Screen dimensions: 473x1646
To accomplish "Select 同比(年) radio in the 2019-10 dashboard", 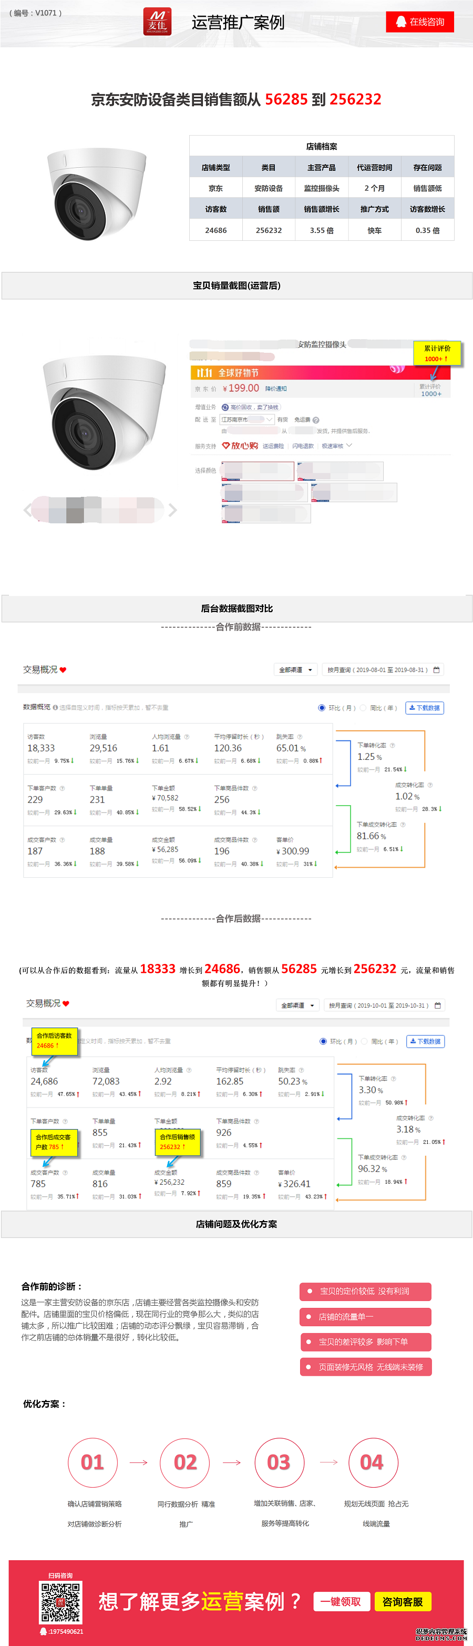I will (365, 1041).
